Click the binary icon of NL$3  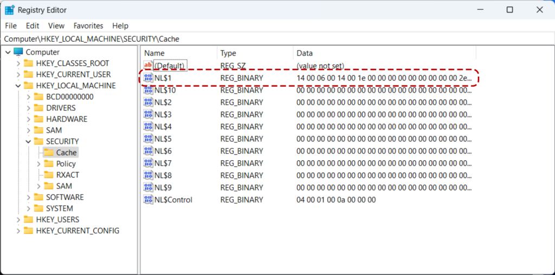[x=148, y=115]
